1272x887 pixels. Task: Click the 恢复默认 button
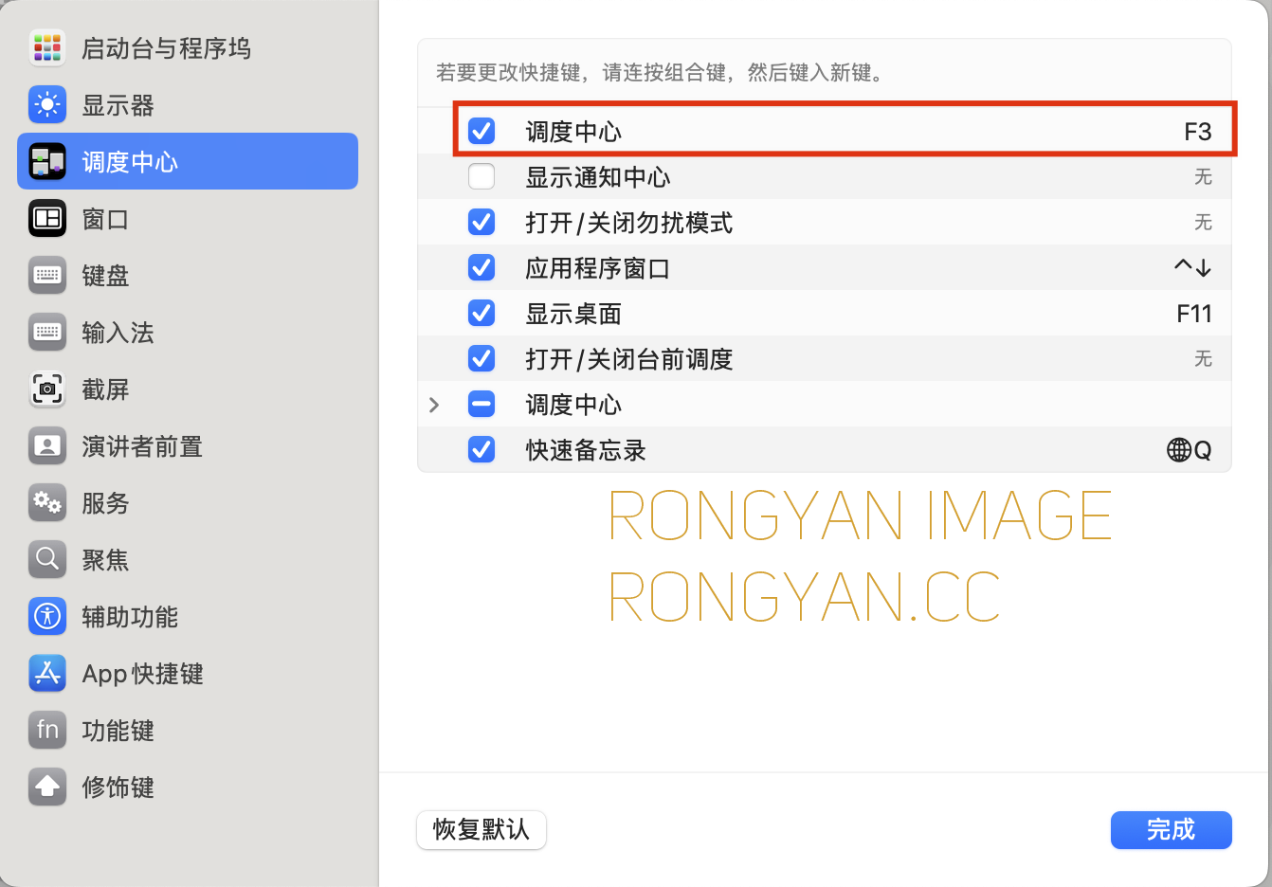pyautogui.click(x=482, y=830)
